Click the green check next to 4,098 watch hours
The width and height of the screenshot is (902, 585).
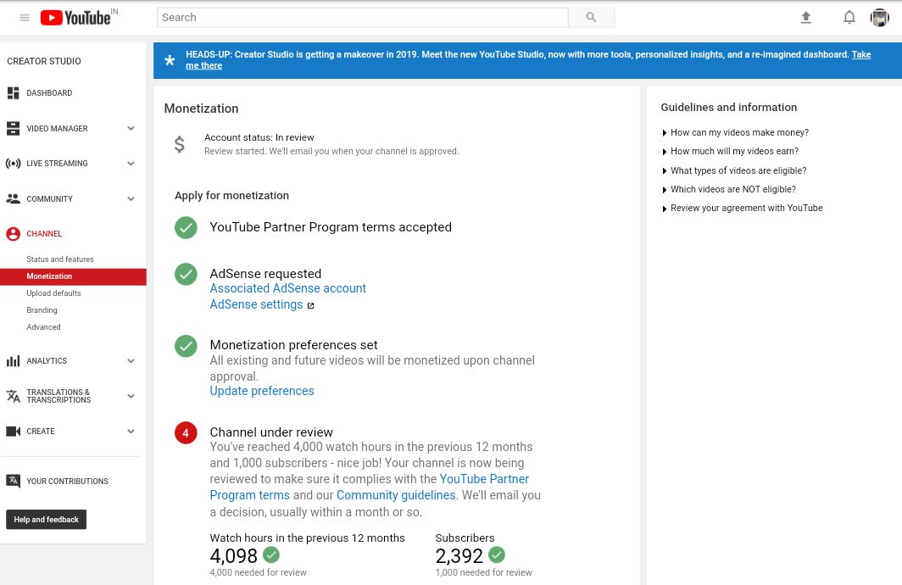pos(271,555)
